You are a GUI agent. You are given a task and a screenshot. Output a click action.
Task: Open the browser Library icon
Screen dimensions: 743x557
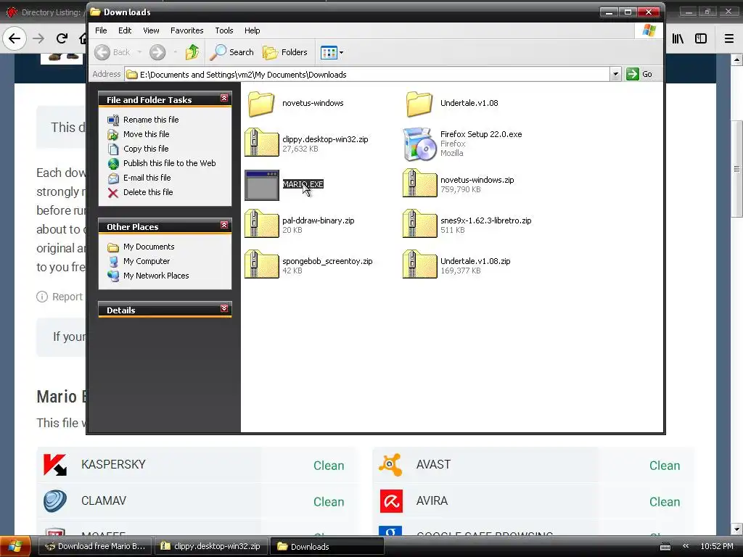click(x=678, y=38)
